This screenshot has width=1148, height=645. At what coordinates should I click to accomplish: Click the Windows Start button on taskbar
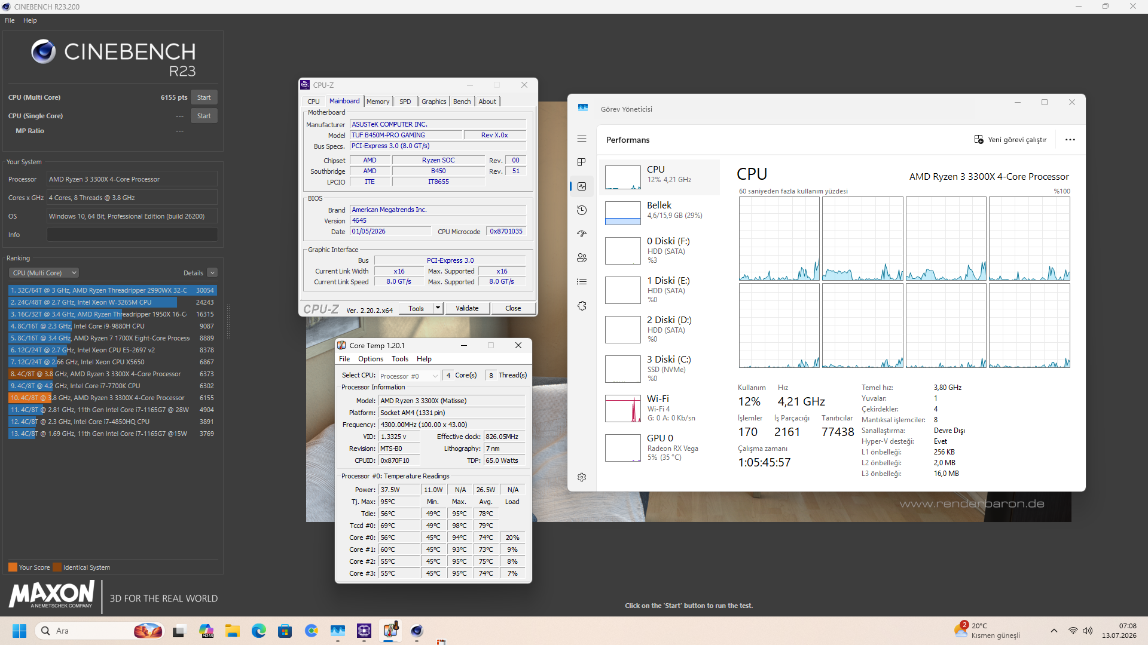19,631
